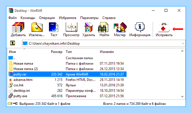Open the Параметры menu
Viewport: 192px width, 113px height.
pos(89,18)
